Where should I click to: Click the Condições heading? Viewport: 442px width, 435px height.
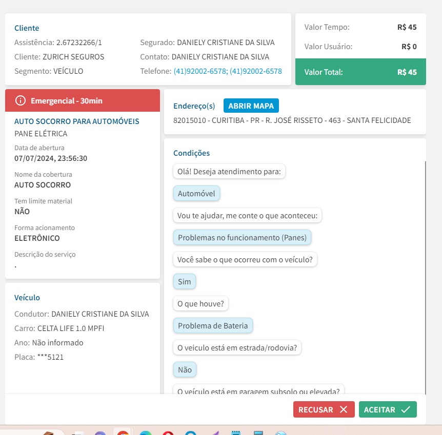click(191, 153)
